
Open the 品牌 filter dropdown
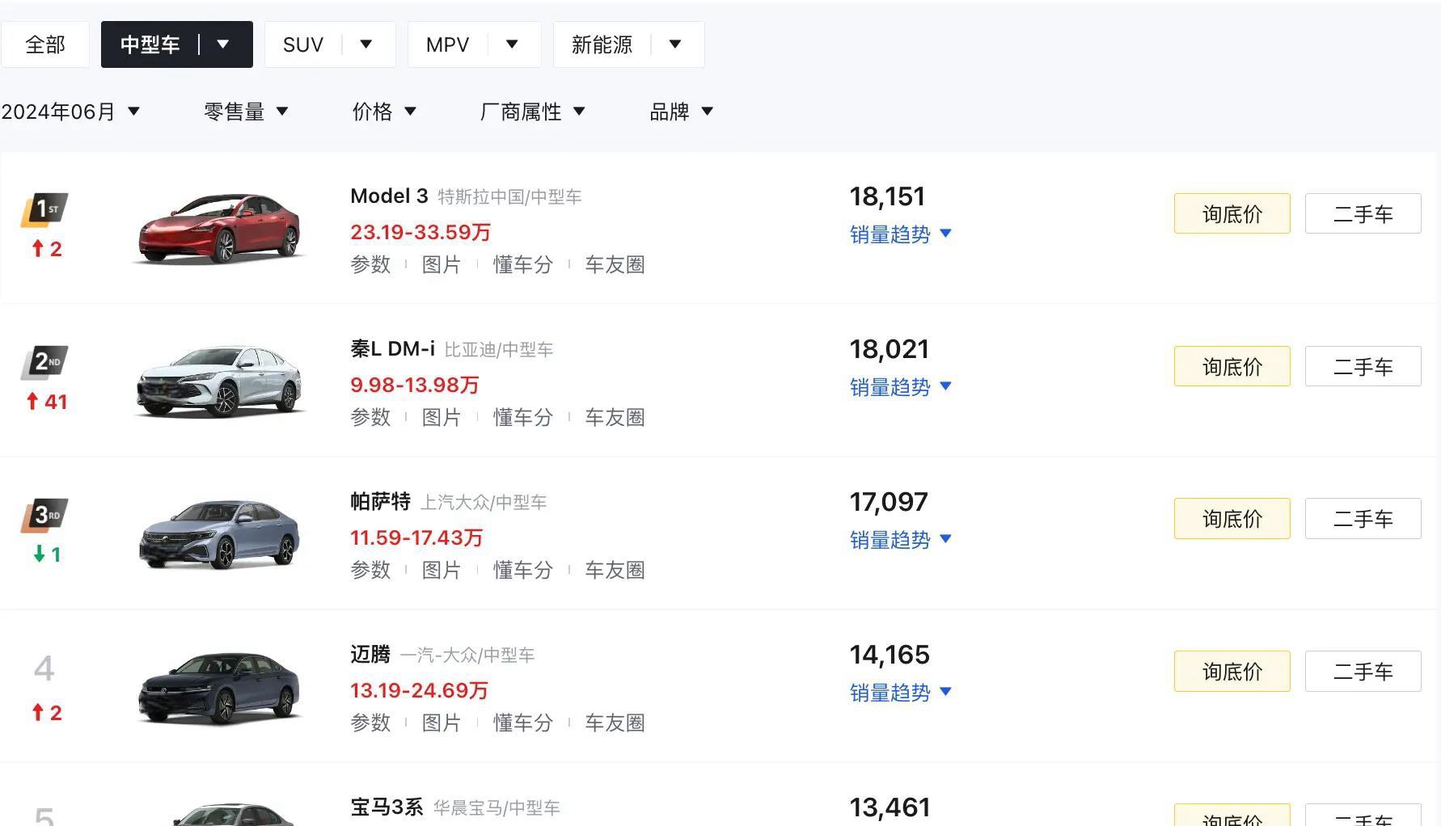click(681, 112)
